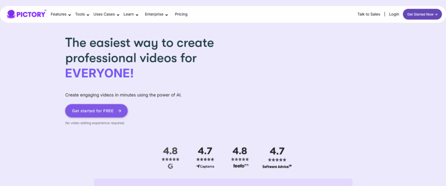Click the Talk to Sales link
Screen dimensions: 446x186
click(x=368, y=14)
